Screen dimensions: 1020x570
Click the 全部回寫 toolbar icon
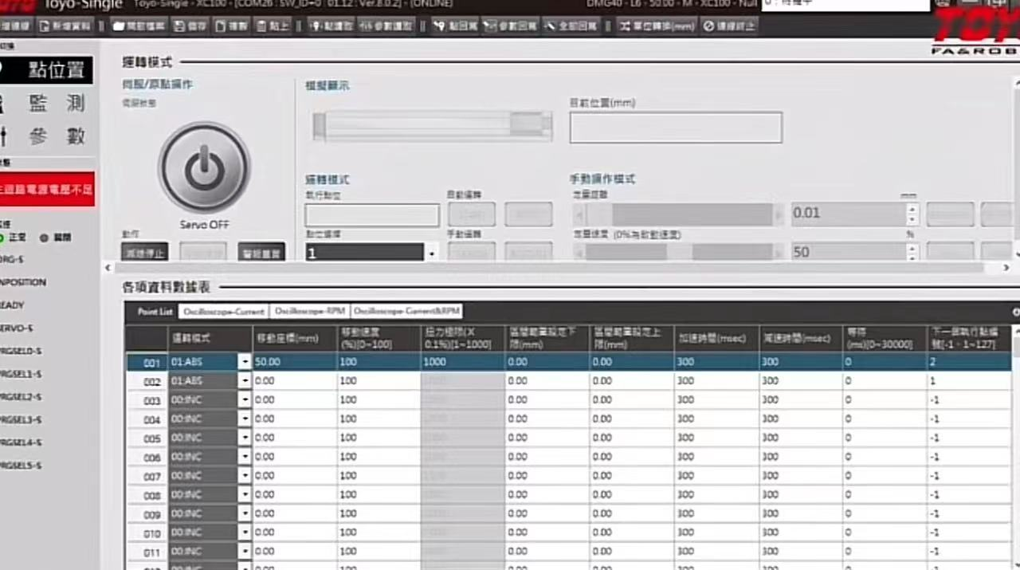click(x=572, y=26)
